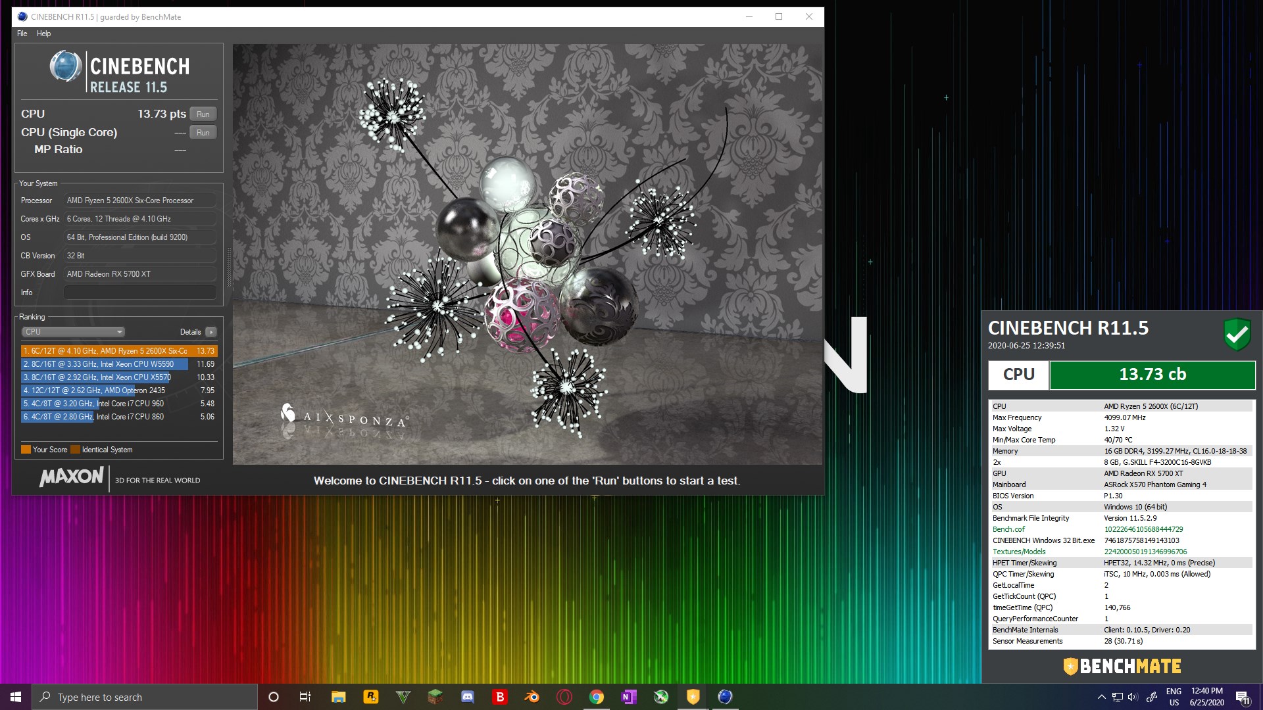
Task: Open the green globe app on taskbar
Action: click(x=661, y=697)
